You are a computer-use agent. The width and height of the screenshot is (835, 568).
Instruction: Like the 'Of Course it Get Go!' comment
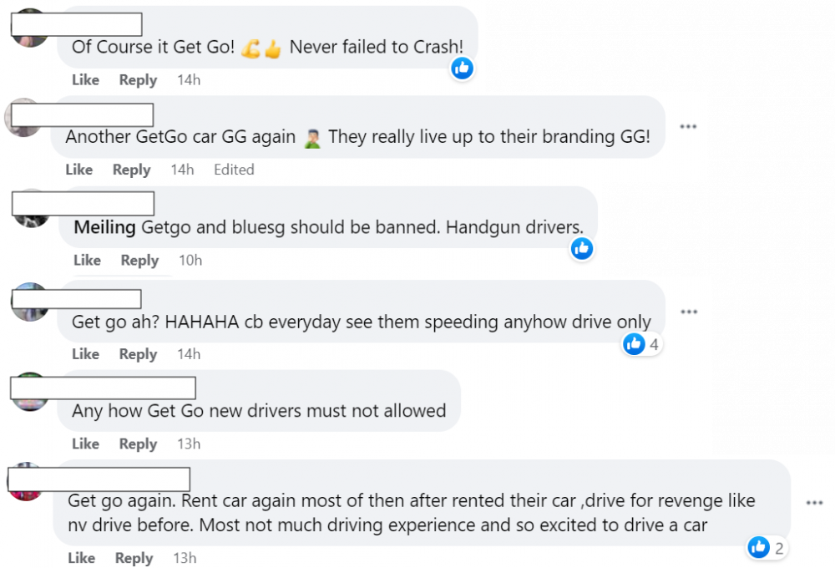point(86,80)
